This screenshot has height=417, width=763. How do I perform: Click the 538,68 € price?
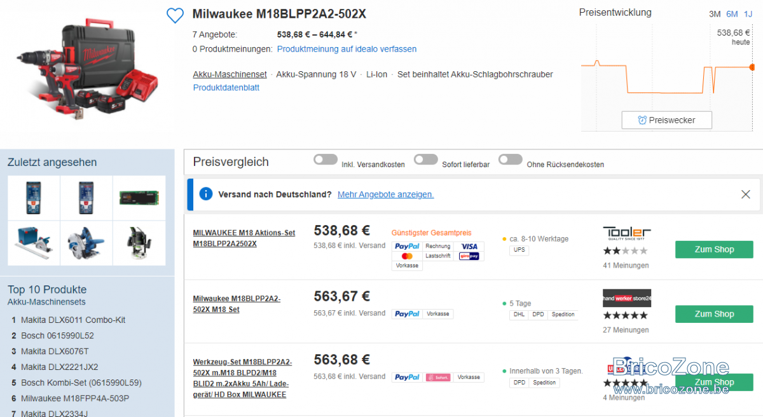[342, 231]
